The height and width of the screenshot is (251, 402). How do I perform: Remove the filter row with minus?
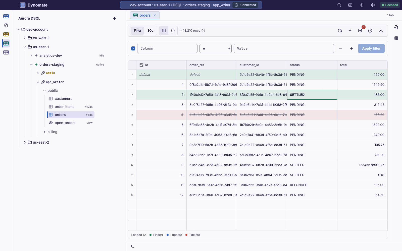[x=340, y=48]
